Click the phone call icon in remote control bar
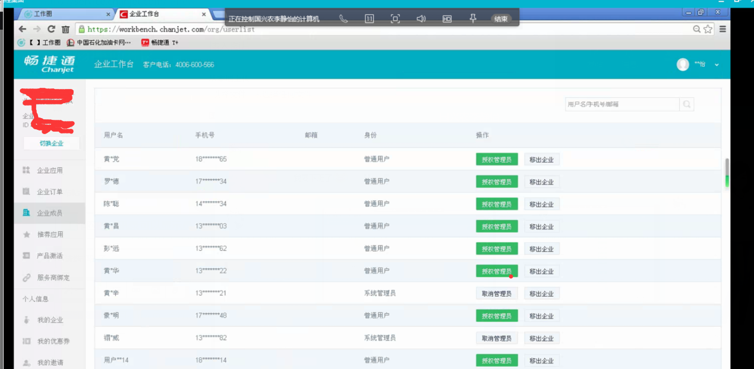Screen dimensions: 754x369 [343, 18]
